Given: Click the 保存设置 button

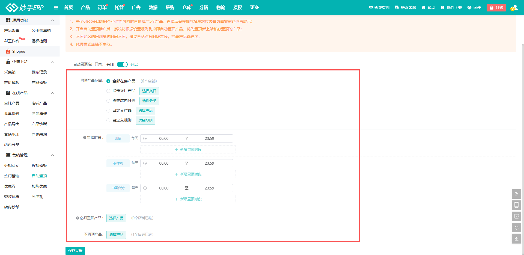Looking at the screenshot, I should [75, 251].
